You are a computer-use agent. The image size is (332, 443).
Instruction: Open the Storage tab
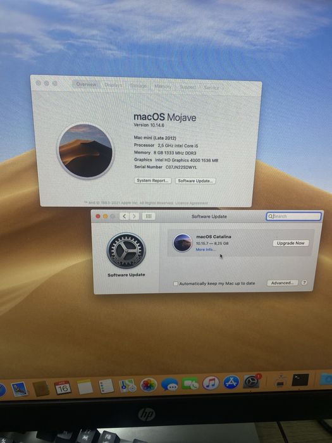138,85
